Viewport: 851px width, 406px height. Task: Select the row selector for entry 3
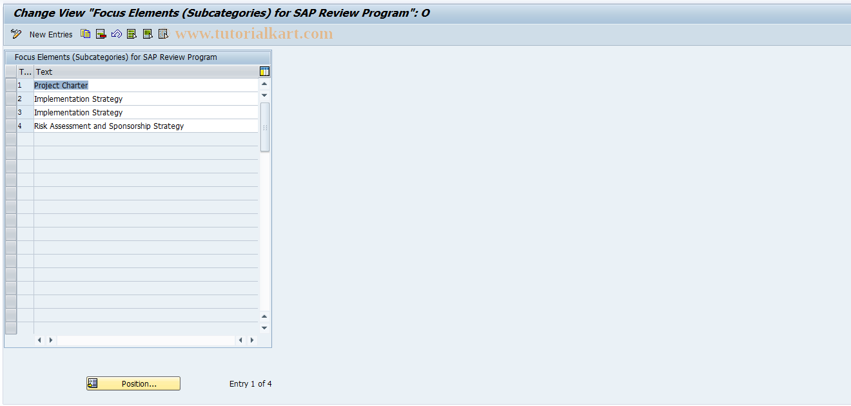tap(11, 112)
